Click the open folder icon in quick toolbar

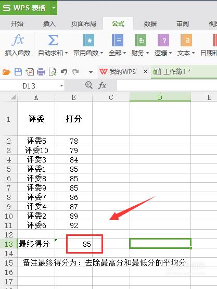pos(6,72)
